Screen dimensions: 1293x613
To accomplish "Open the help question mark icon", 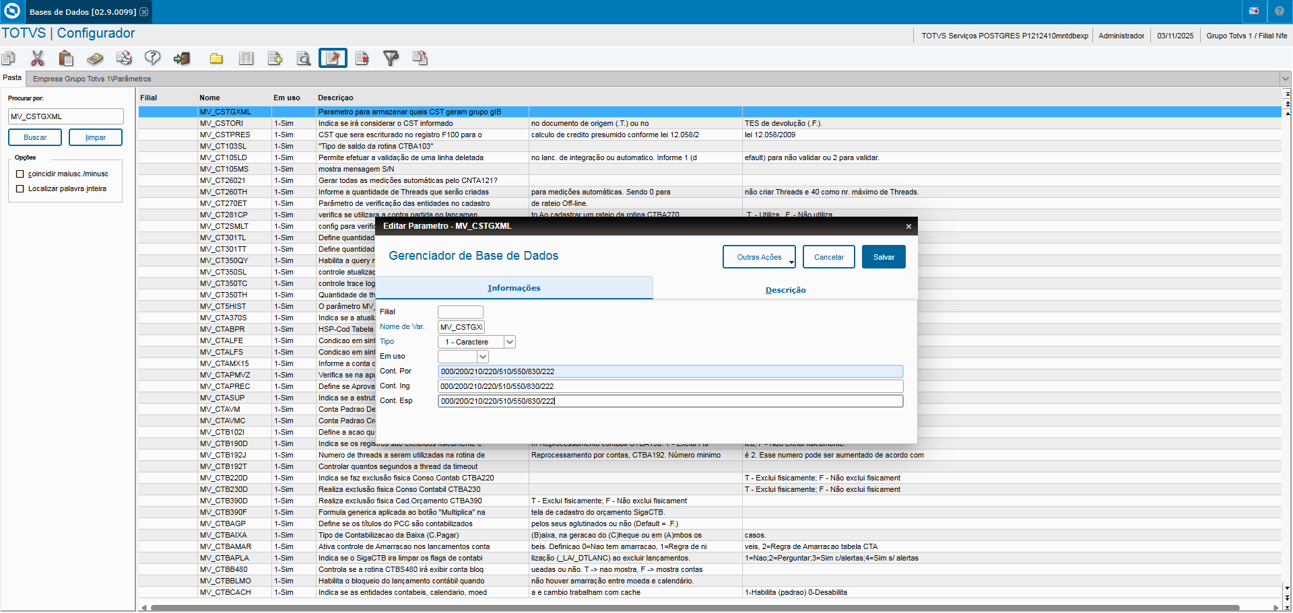I will pyautogui.click(x=153, y=59).
